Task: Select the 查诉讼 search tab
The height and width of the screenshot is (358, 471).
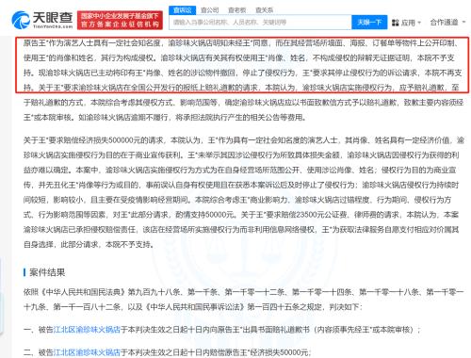Action: tap(183, 10)
